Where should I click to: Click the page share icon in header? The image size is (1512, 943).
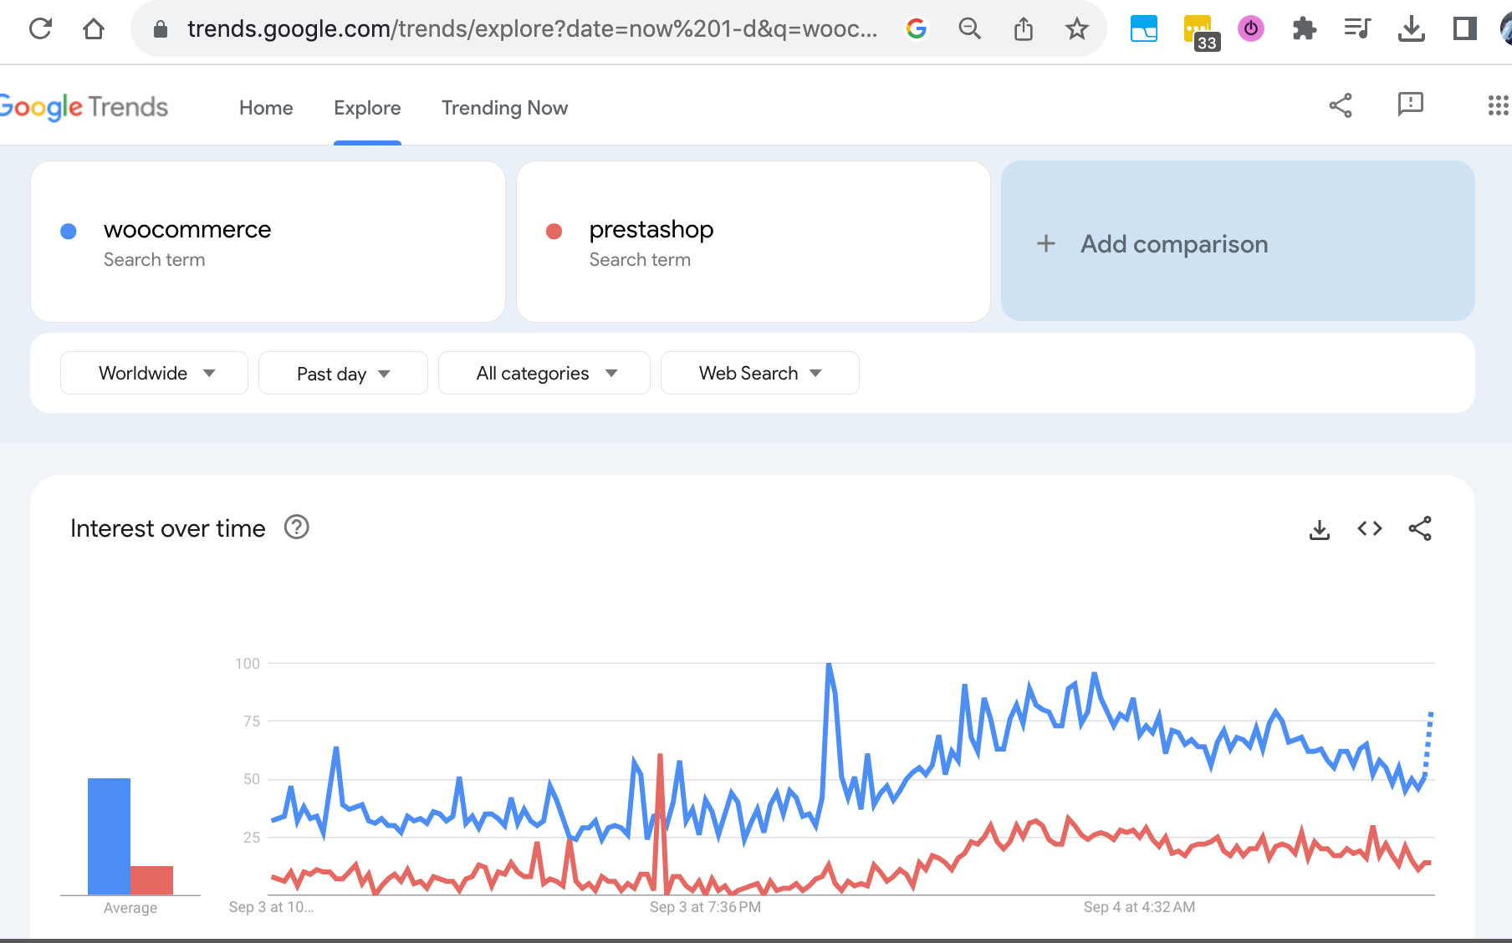(1341, 105)
